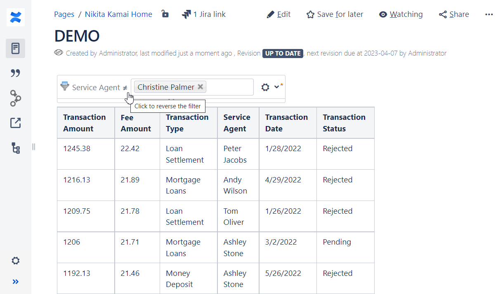498x294 pixels.
Task: Click the sidebar shortcut external-link icon
Action: [x=16, y=123]
